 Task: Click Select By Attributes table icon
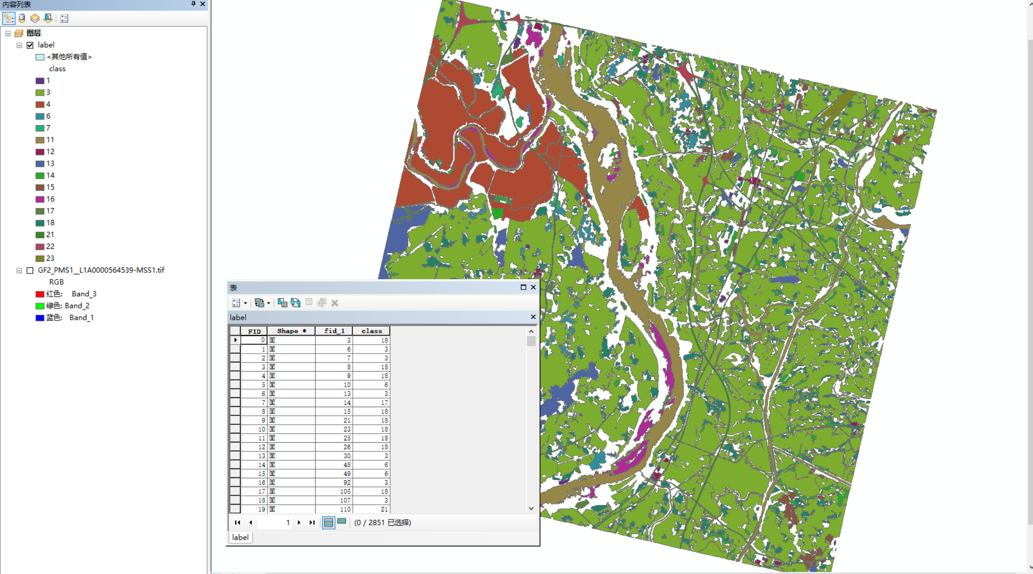pos(283,303)
